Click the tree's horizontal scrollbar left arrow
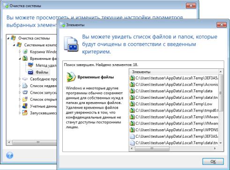This screenshot has width=230, height=170. click(x=9, y=142)
